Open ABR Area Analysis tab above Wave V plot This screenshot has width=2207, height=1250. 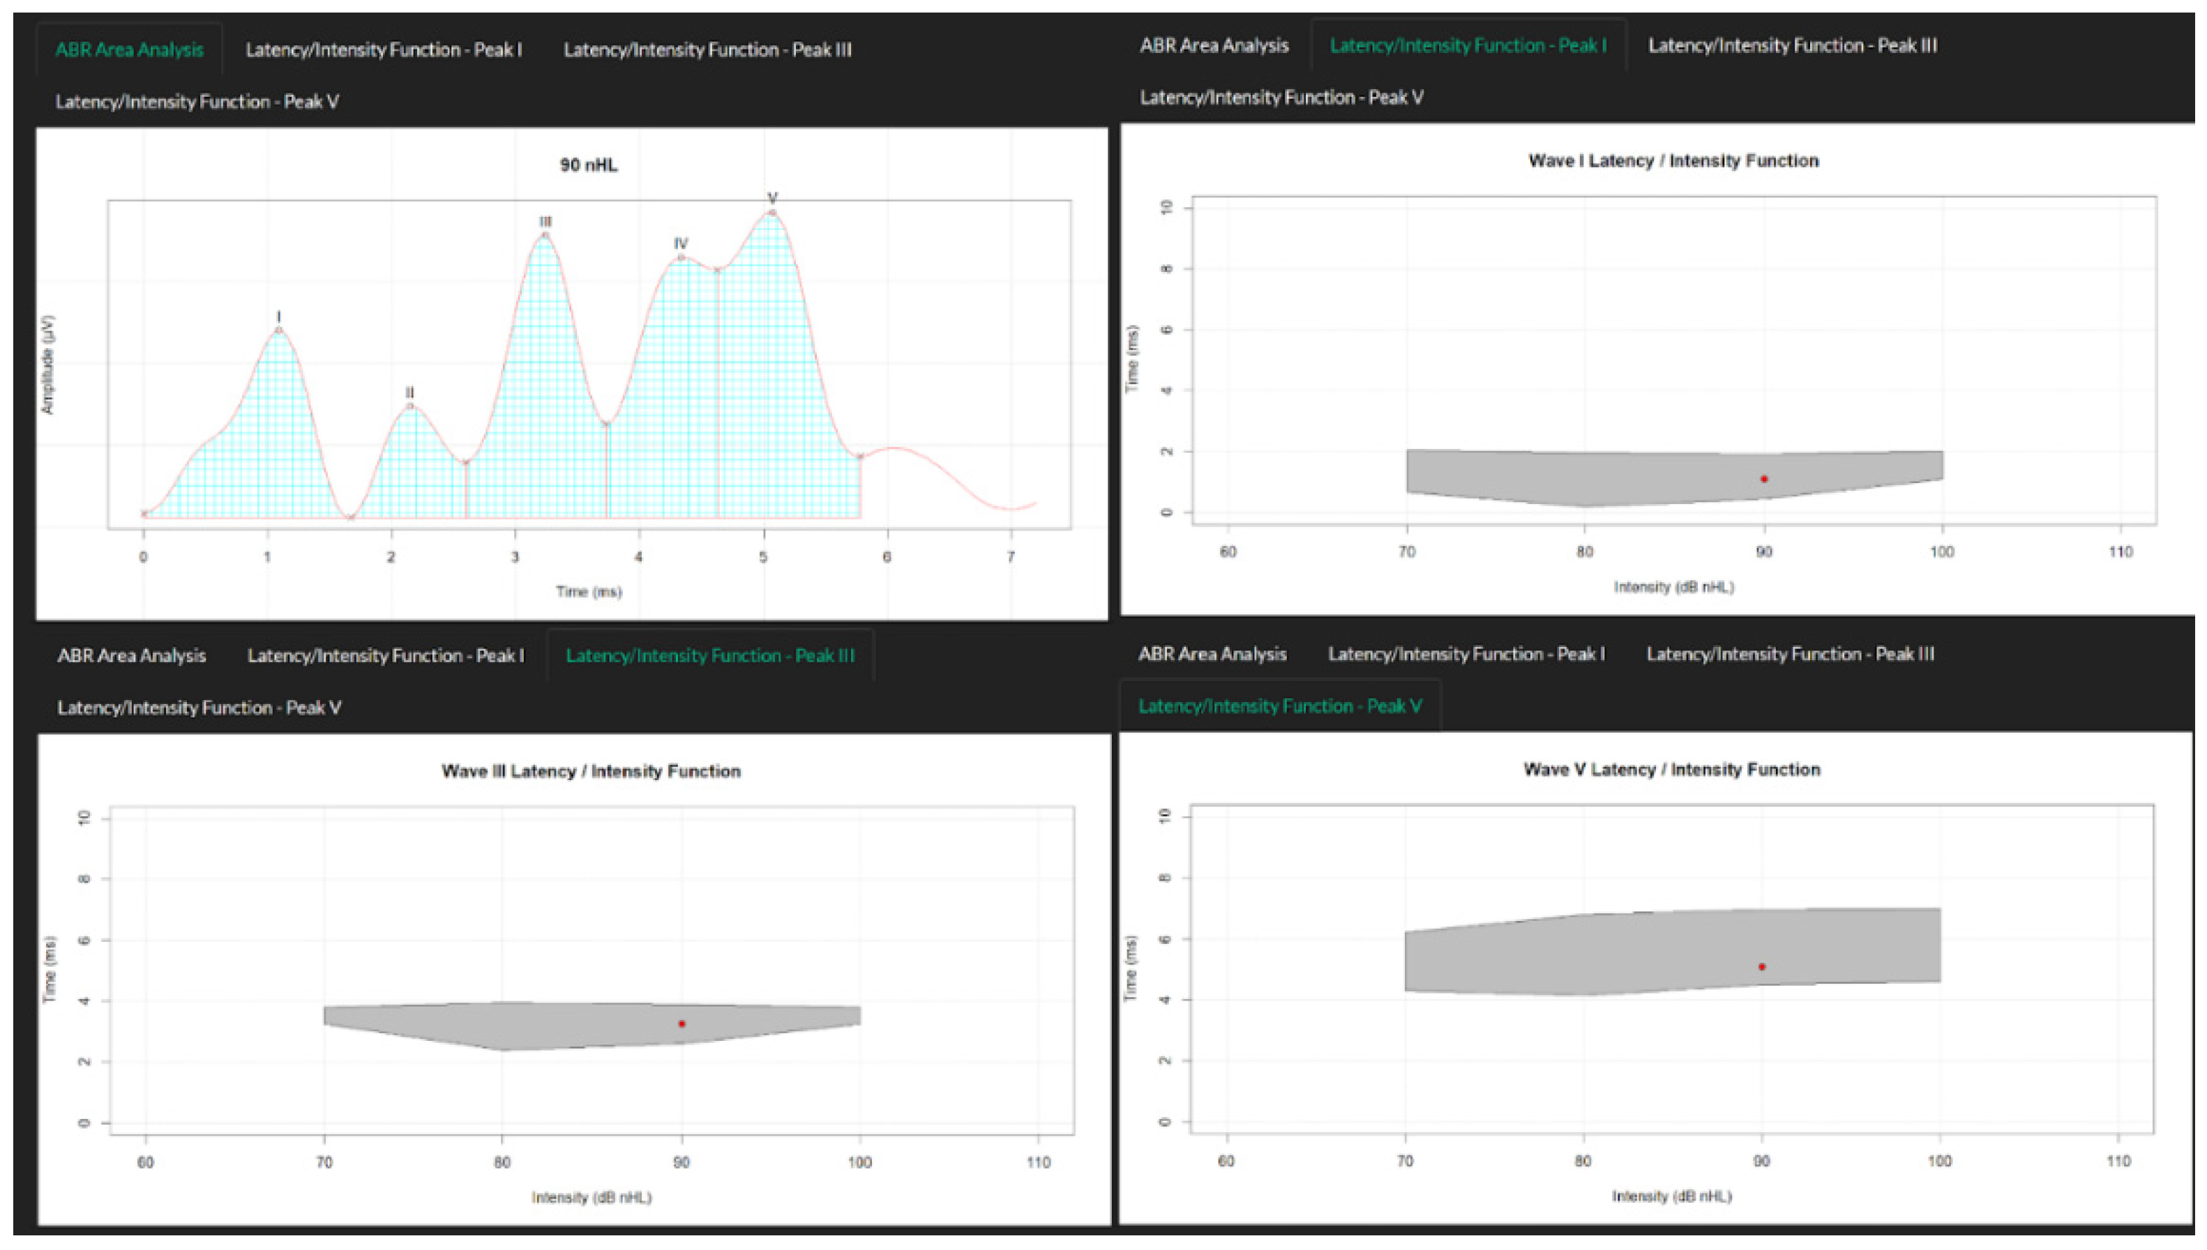(1212, 653)
